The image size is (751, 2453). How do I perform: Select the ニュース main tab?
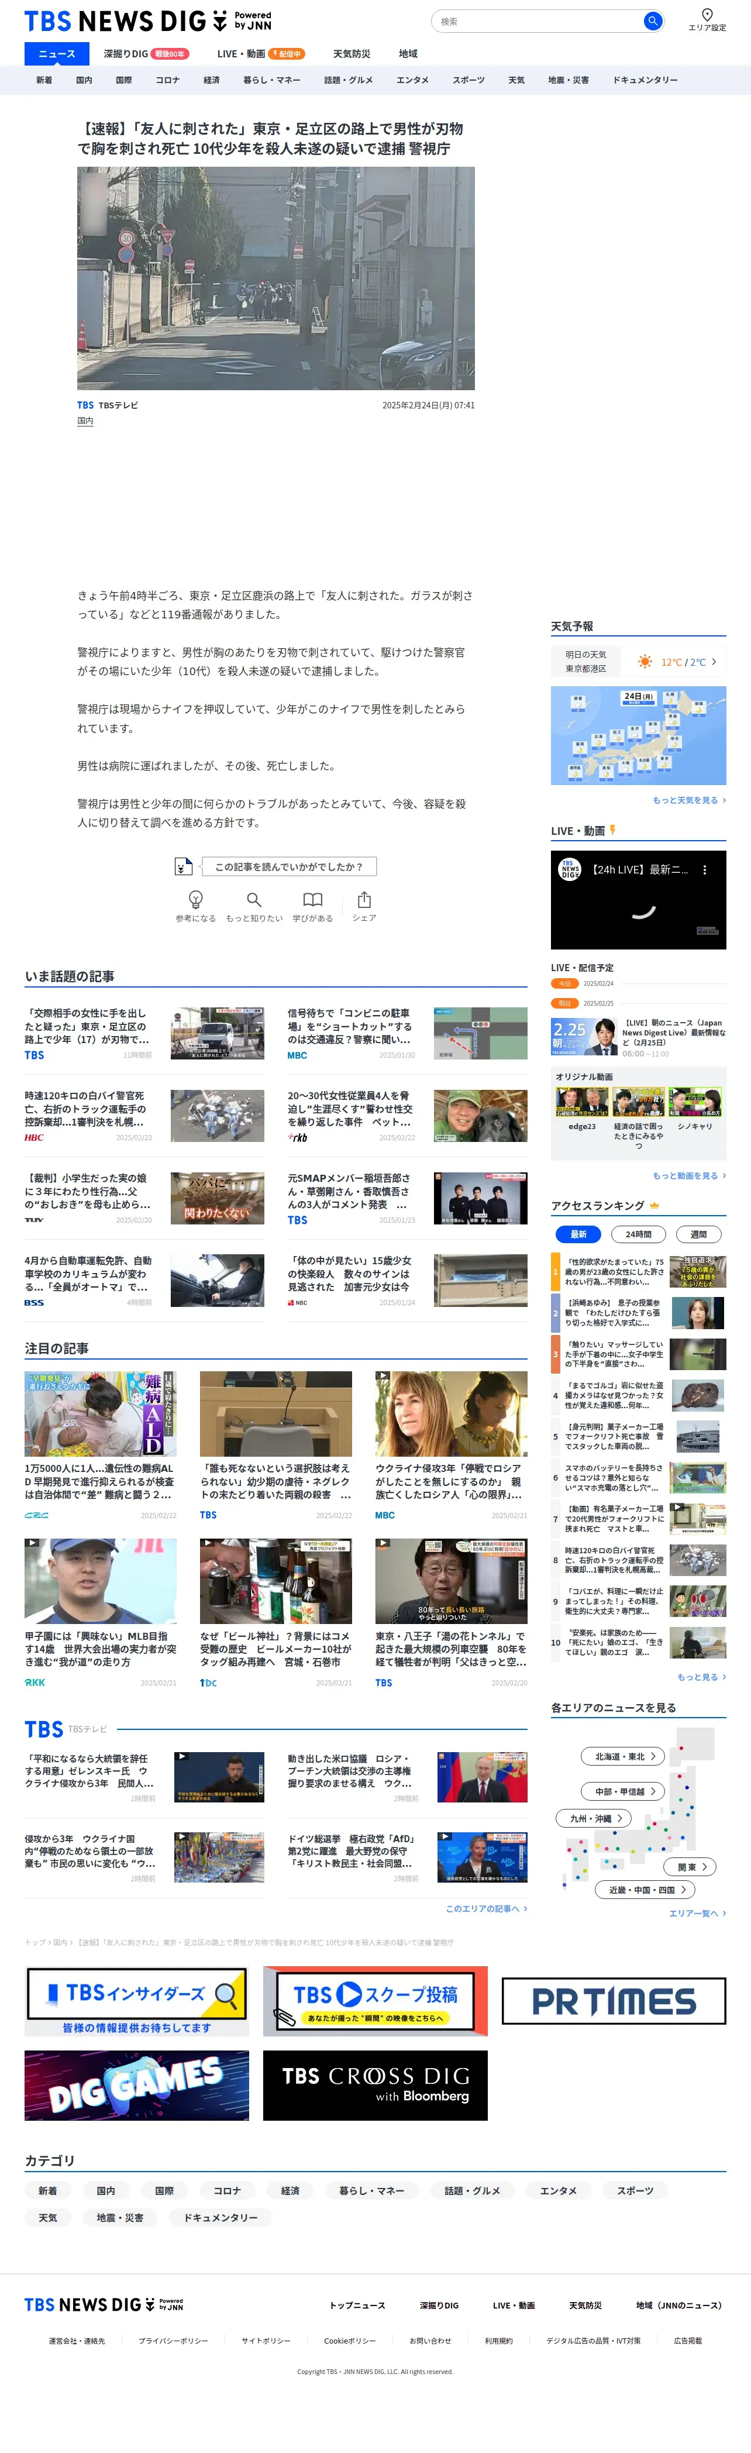(x=57, y=54)
